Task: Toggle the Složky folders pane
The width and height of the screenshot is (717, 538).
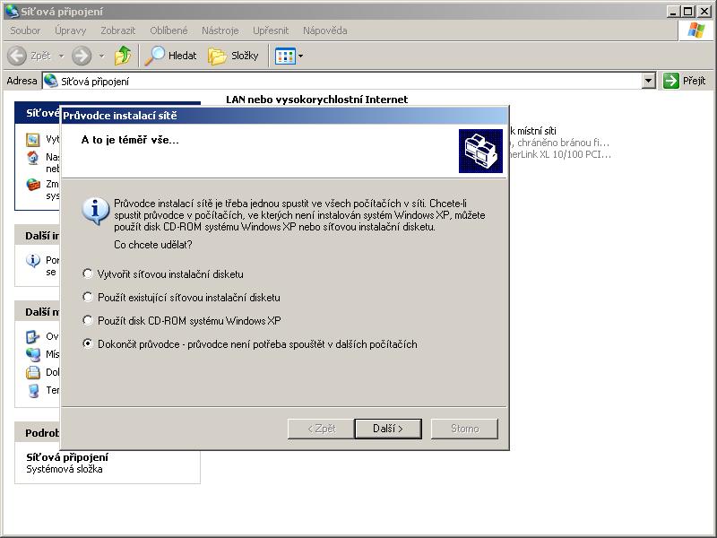Action: (x=234, y=56)
